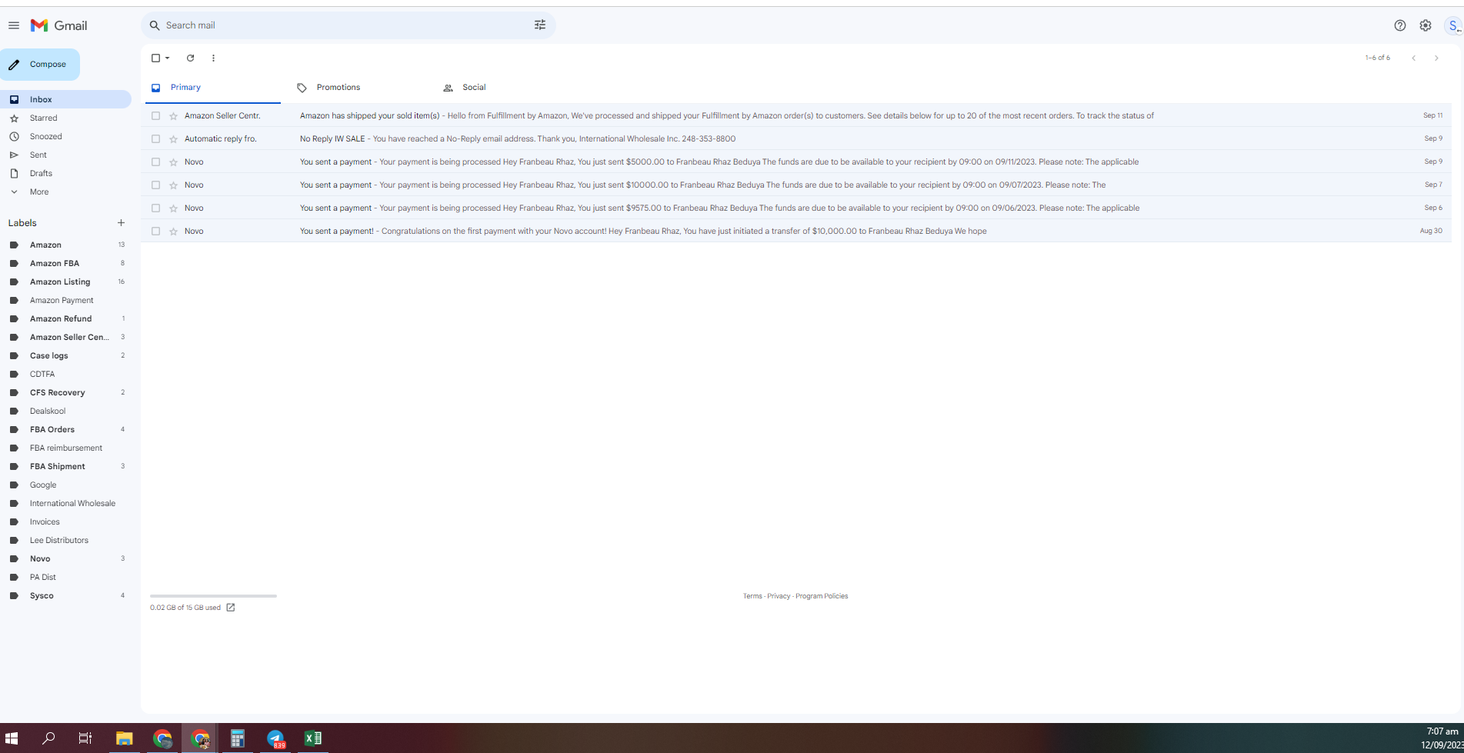Open Excel from the taskbar
Viewport: 1464px width, 753px height.
point(312,738)
